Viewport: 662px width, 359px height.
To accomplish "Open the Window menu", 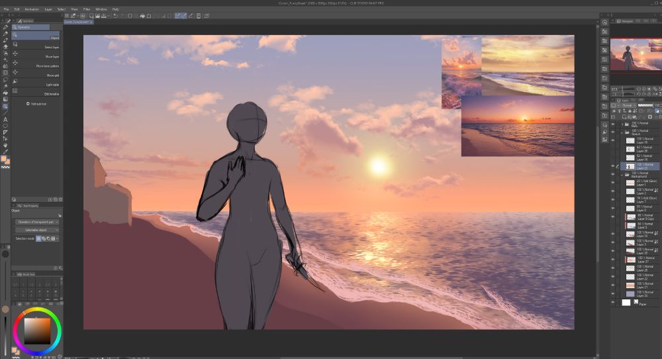I will point(101,9).
